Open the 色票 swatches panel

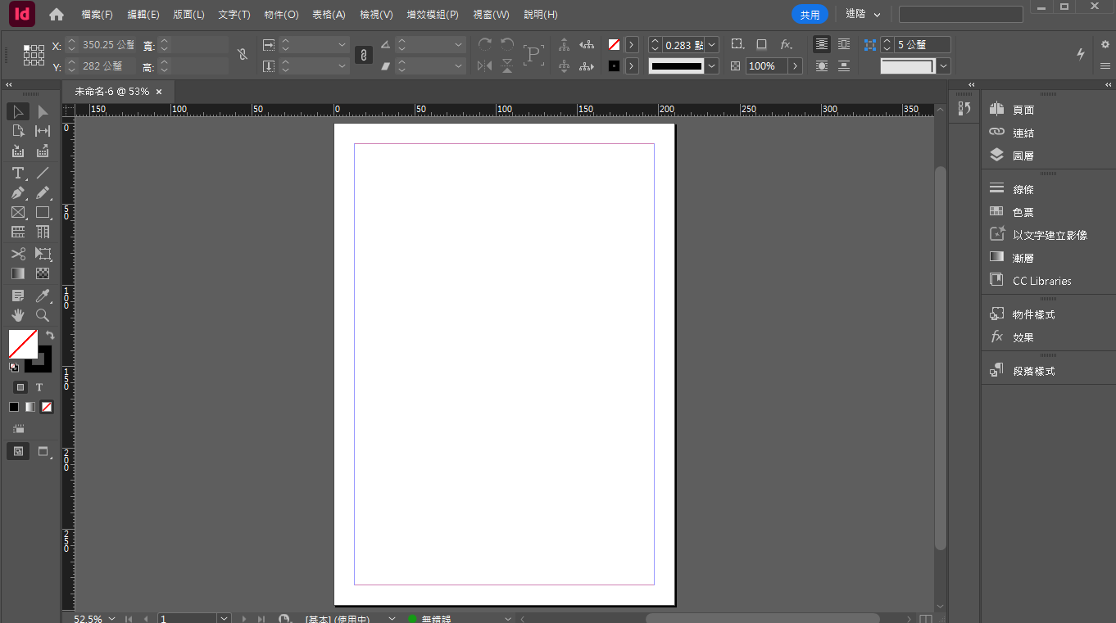click(x=1023, y=212)
